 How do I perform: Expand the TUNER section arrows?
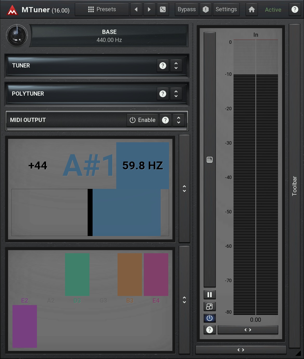pyautogui.click(x=176, y=66)
